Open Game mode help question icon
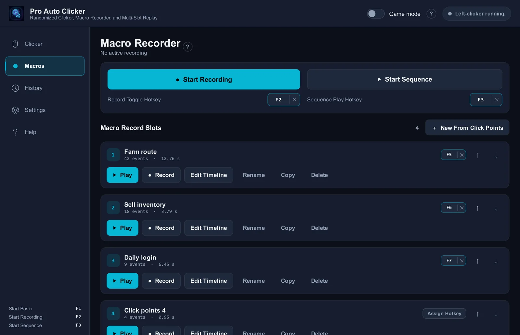The width and height of the screenshot is (520, 335). [431, 14]
